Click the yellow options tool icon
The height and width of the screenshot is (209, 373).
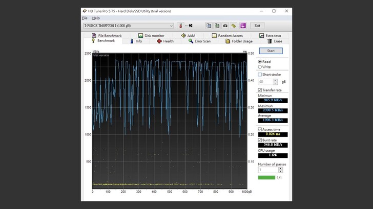point(234,26)
